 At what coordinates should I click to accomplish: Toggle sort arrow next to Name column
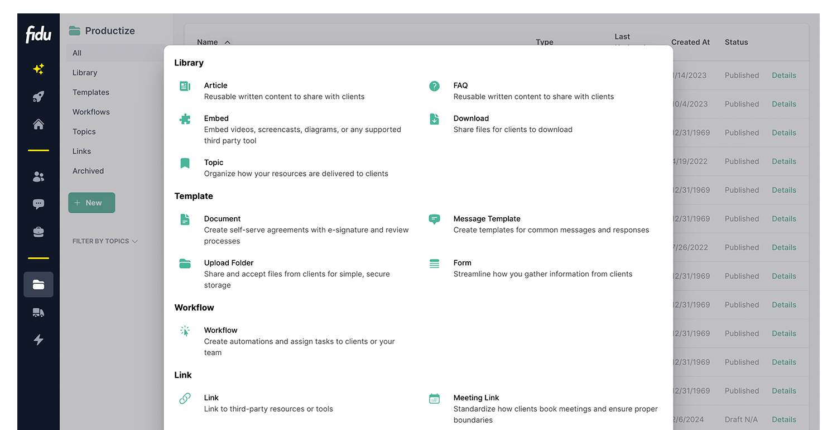(x=227, y=42)
